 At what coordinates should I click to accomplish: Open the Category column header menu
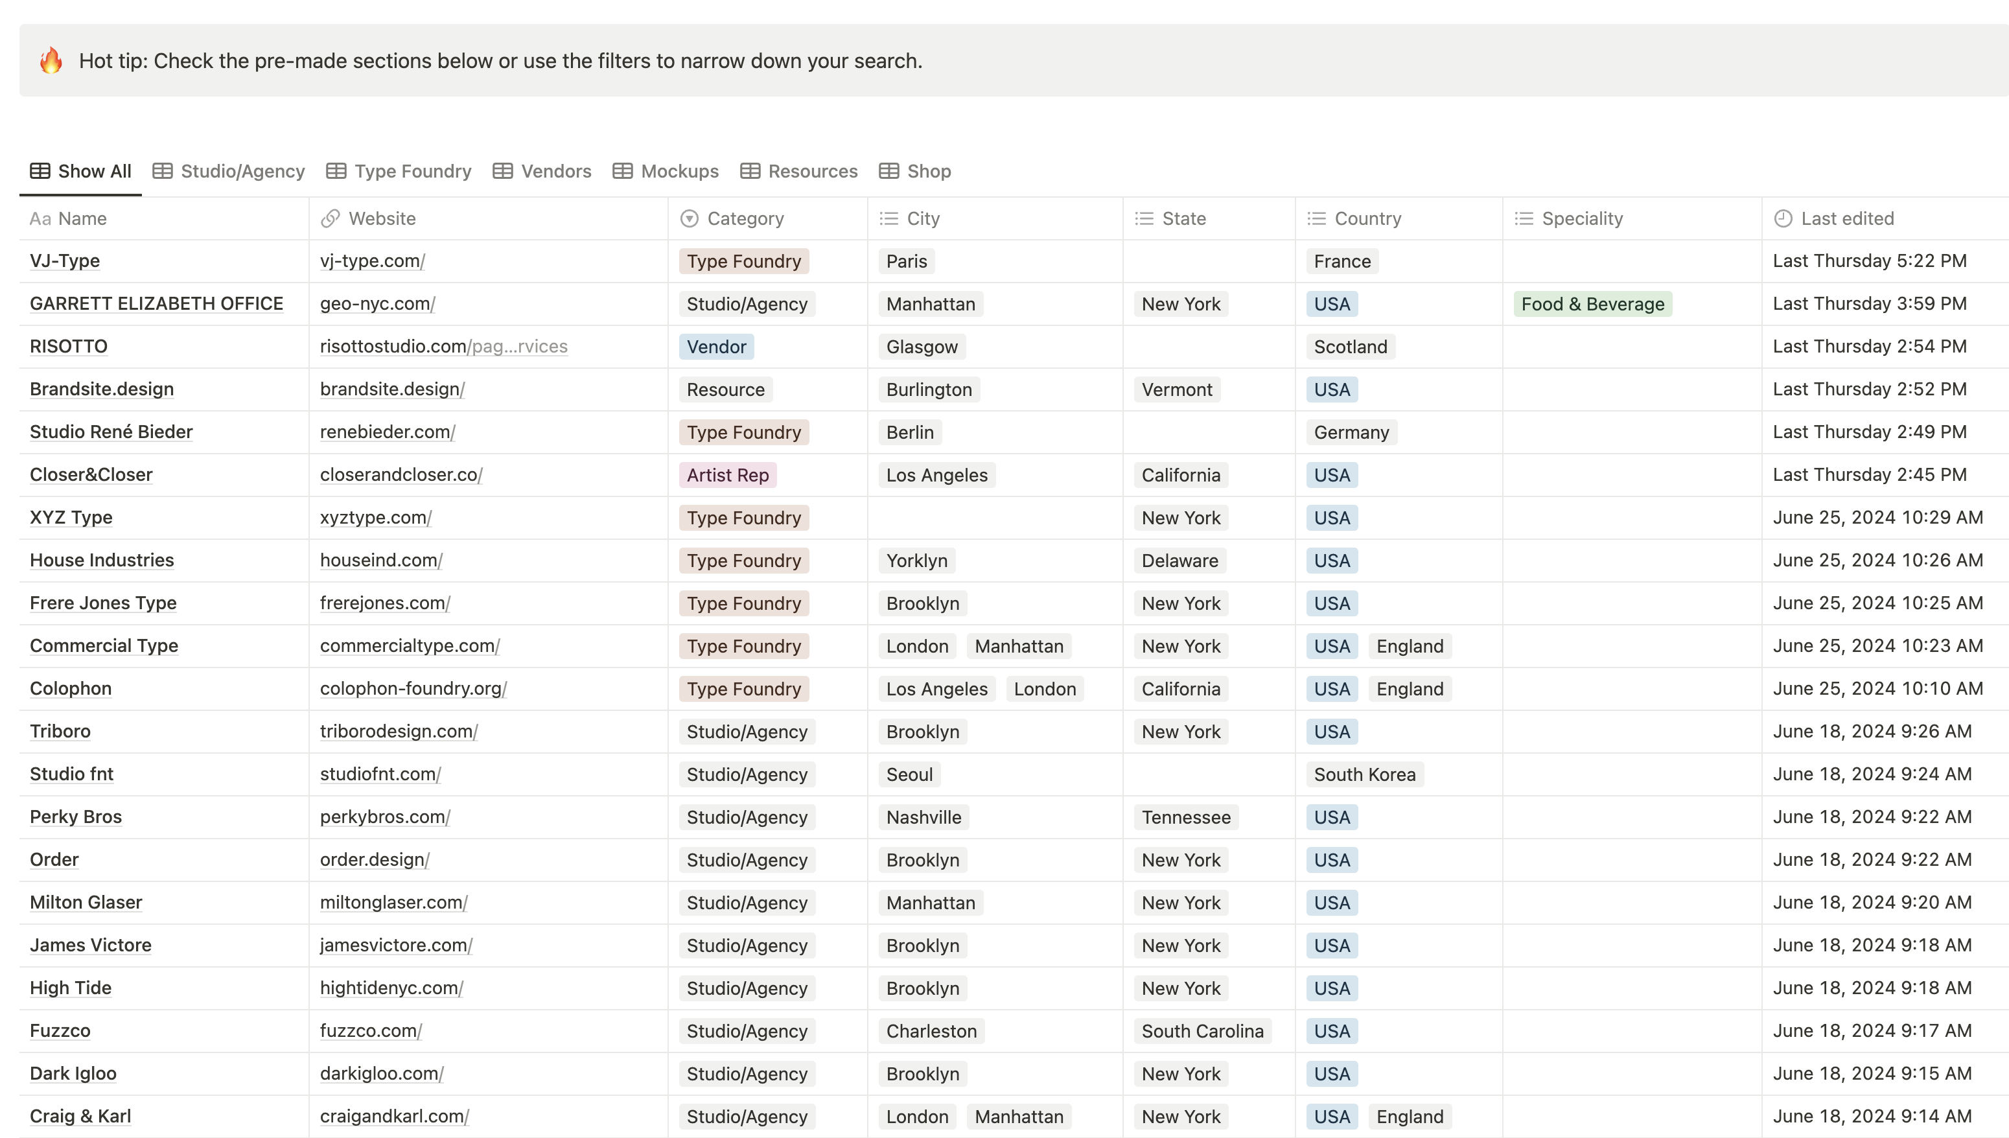pyautogui.click(x=768, y=219)
